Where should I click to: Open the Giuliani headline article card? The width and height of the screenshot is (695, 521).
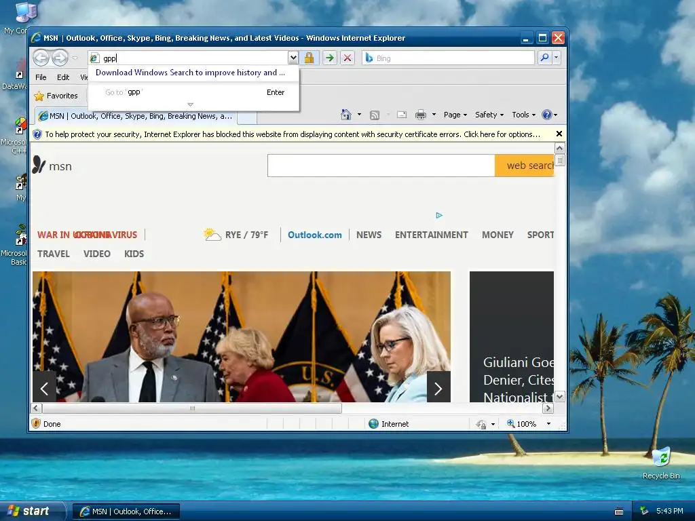[x=512, y=336]
